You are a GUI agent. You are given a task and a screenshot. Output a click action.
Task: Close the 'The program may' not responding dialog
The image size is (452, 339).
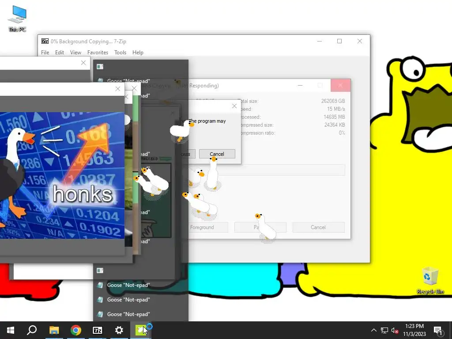coord(234,106)
